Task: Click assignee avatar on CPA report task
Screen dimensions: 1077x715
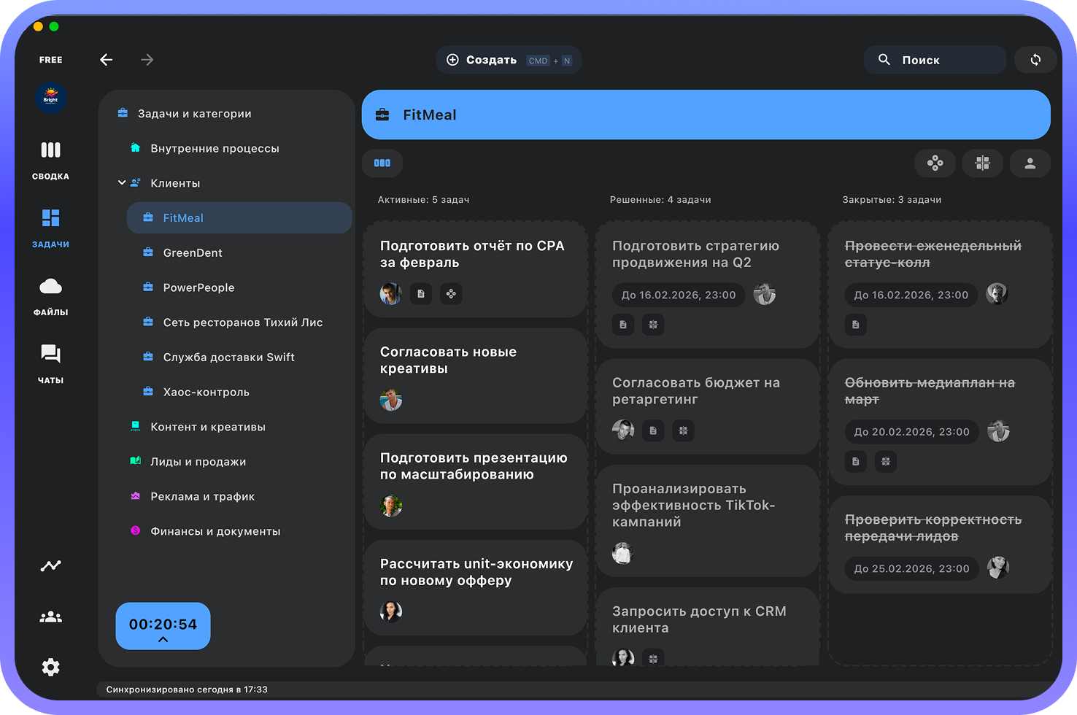Action: 391,294
